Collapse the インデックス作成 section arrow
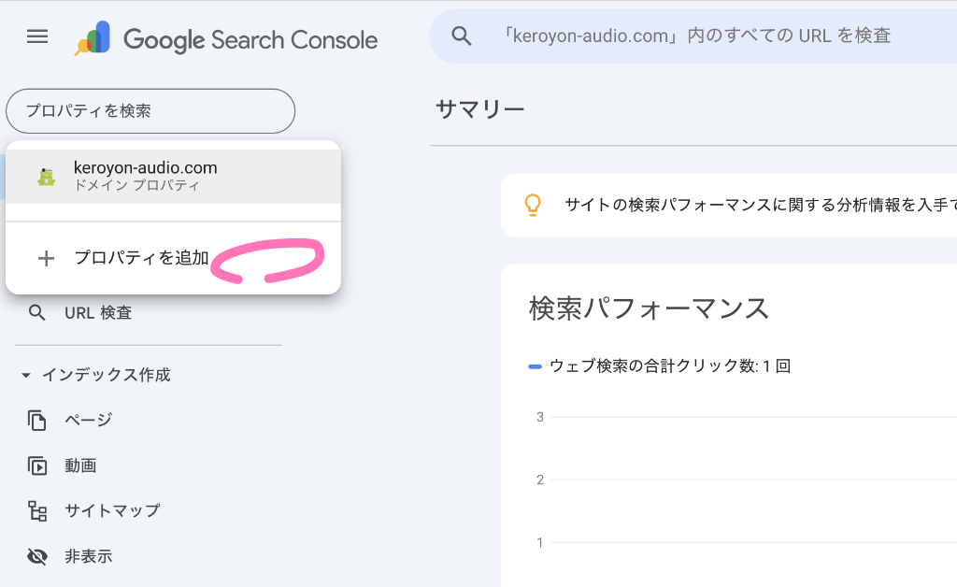Image resolution: width=957 pixels, height=587 pixels. pos(26,376)
